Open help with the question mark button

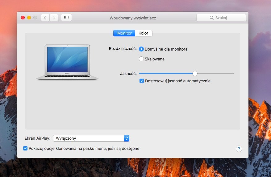[x=239, y=149]
